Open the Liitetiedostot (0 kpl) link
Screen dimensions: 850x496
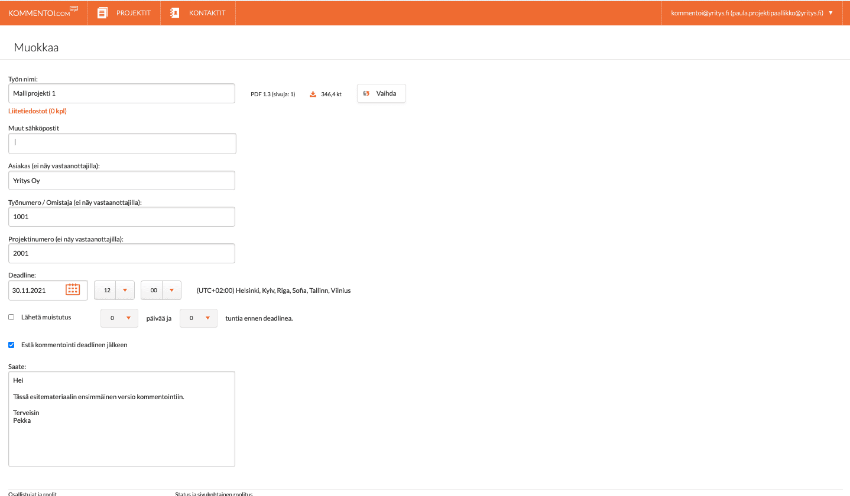pyautogui.click(x=37, y=110)
